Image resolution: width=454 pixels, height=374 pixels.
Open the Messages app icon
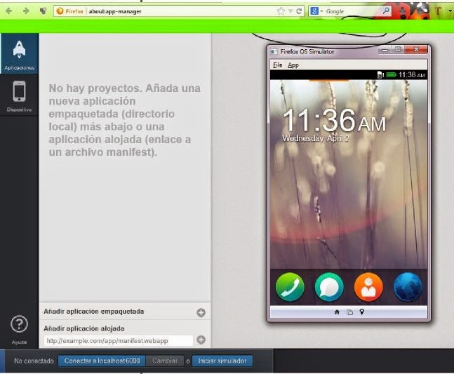[x=329, y=287]
